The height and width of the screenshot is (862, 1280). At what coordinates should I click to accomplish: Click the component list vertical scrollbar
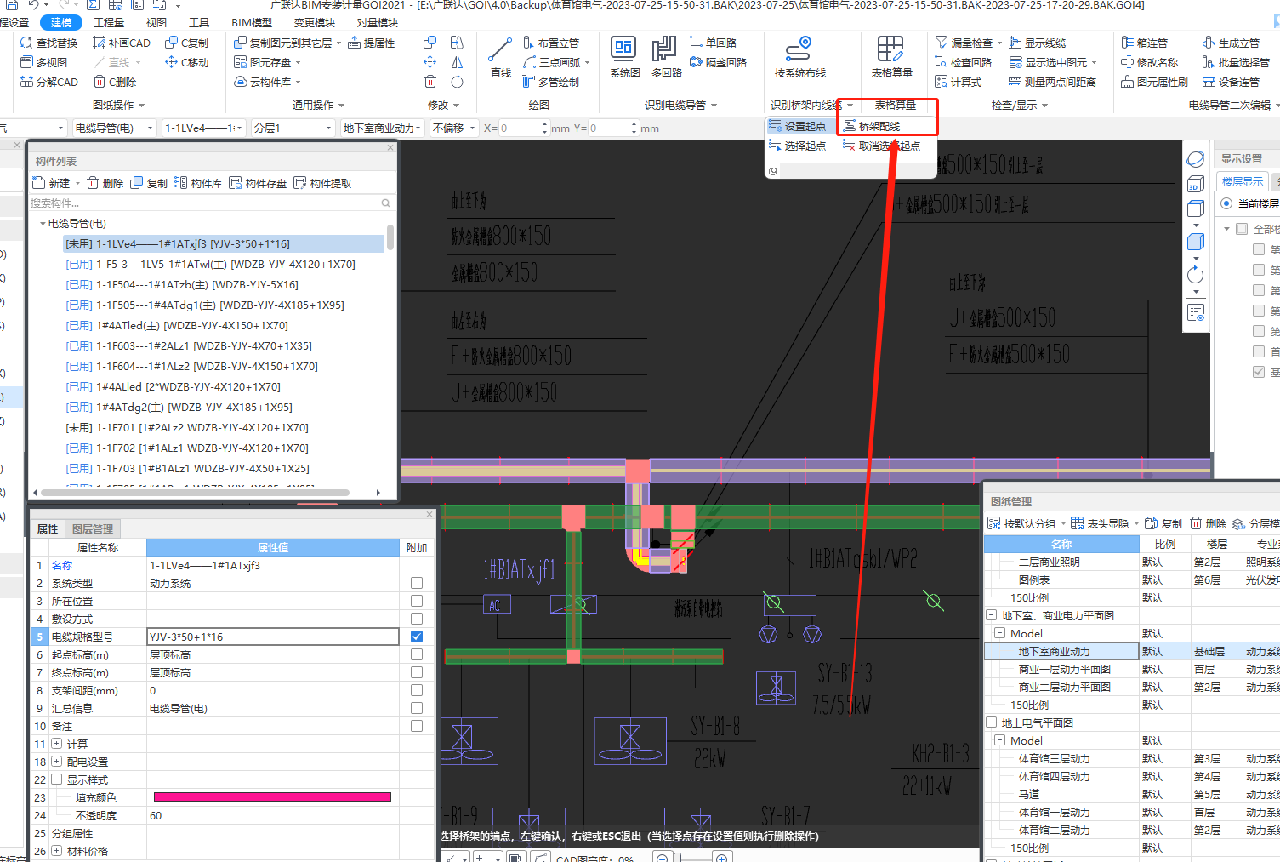pos(390,237)
